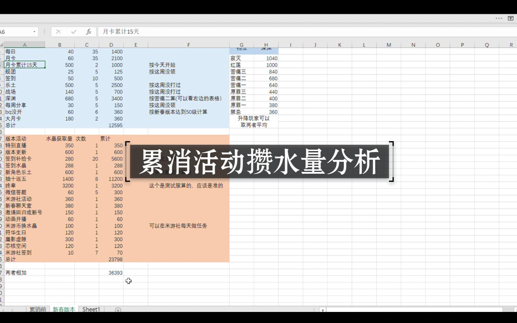Select column K header
The image size is (517, 323).
point(340,45)
